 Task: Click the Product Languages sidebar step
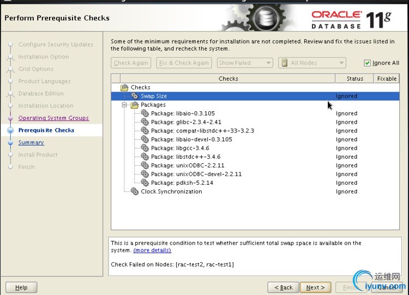[44, 81]
